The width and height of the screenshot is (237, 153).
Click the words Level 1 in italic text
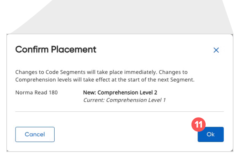pyautogui.click(x=157, y=100)
